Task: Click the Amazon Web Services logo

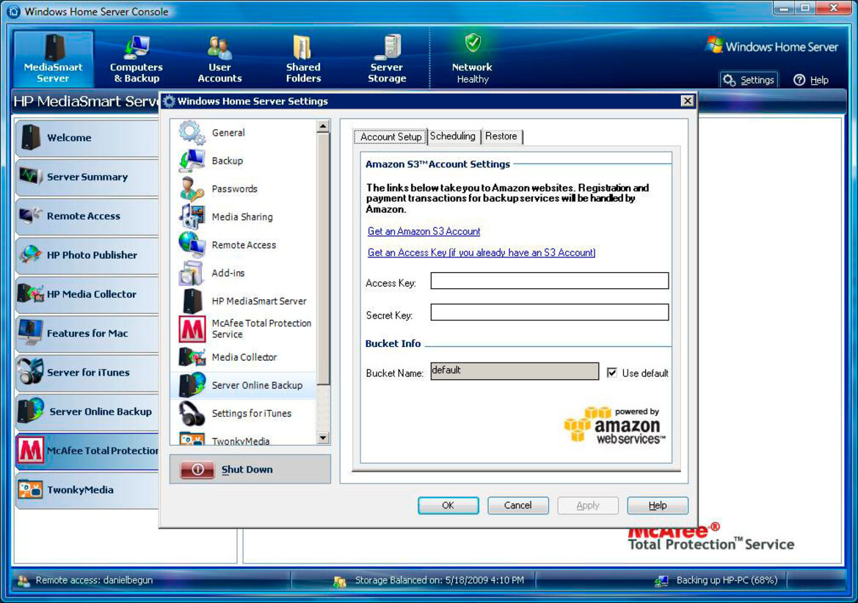Action: tap(614, 425)
